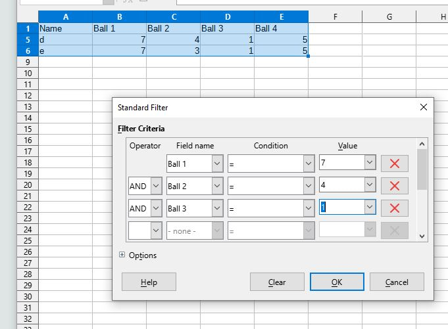The image size is (448, 329).
Task: Open the Ball 2 field name dropdown
Action: 217,186
